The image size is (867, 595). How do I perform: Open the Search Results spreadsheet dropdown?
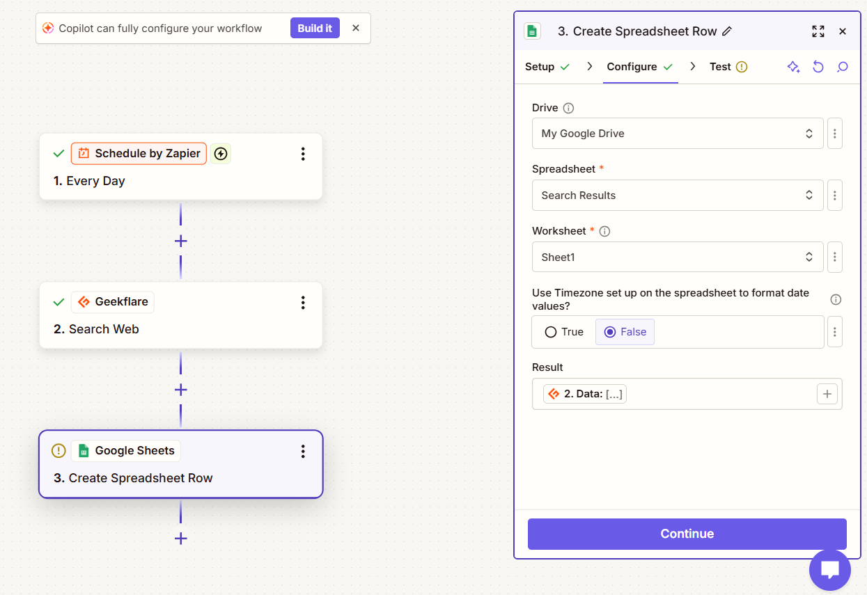click(x=678, y=195)
